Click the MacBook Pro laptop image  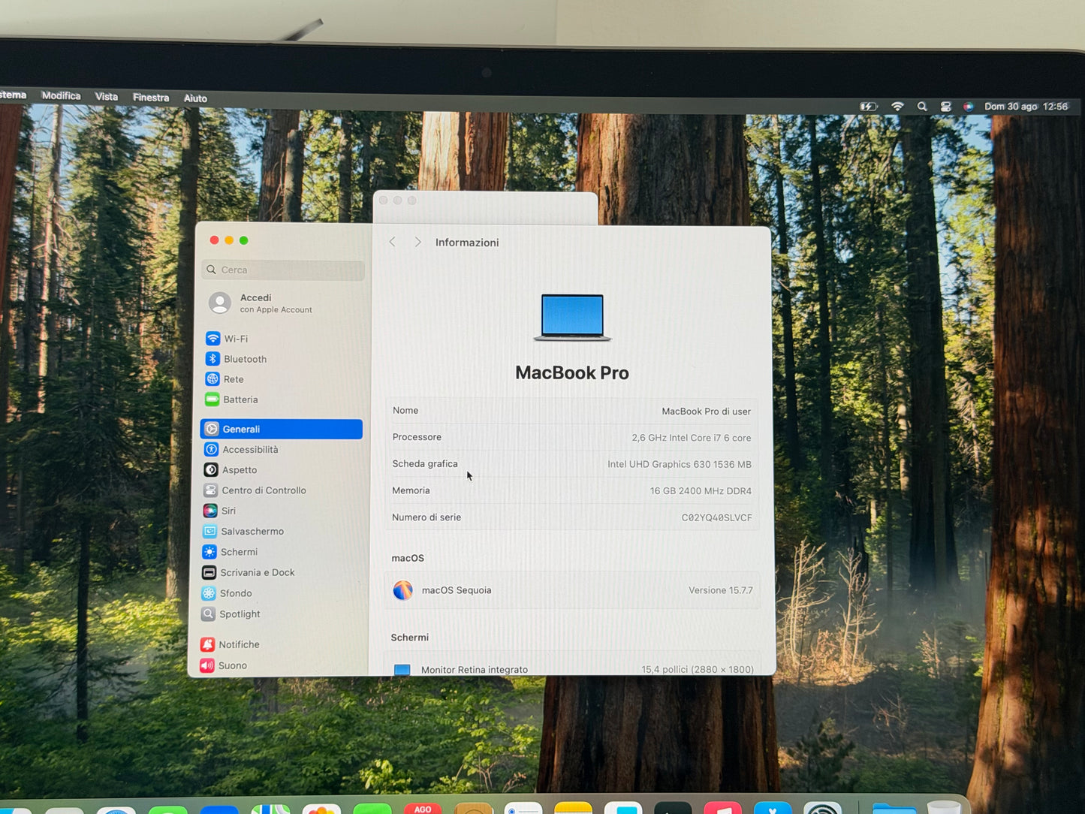572,318
